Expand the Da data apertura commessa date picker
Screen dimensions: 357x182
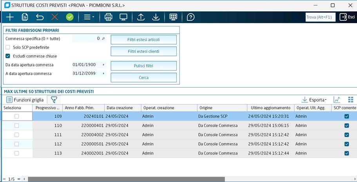[x=103, y=65]
